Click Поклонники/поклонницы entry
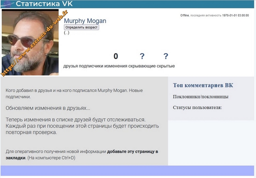 click(x=201, y=97)
